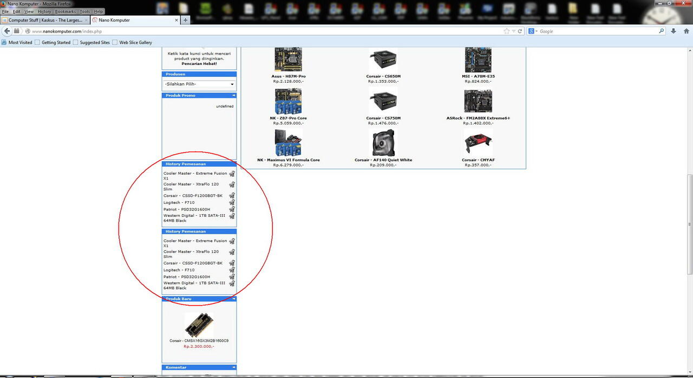Click the cart icon for Patriot PSD32G1600H in upper History Pemesanan
The height and width of the screenshot is (378, 693).
232,209
